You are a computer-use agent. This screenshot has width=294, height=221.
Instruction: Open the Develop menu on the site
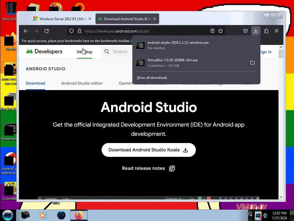coord(85,52)
